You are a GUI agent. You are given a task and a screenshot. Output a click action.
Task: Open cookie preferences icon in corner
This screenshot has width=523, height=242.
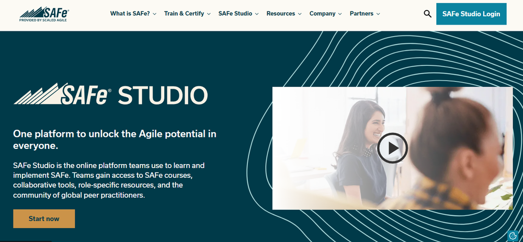(x=513, y=236)
